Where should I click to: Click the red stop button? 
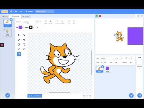pos(100,16)
